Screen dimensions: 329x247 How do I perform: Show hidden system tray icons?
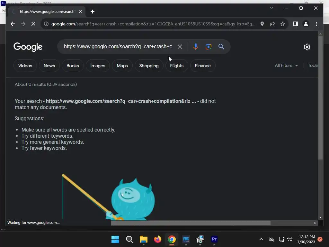(x=261, y=239)
